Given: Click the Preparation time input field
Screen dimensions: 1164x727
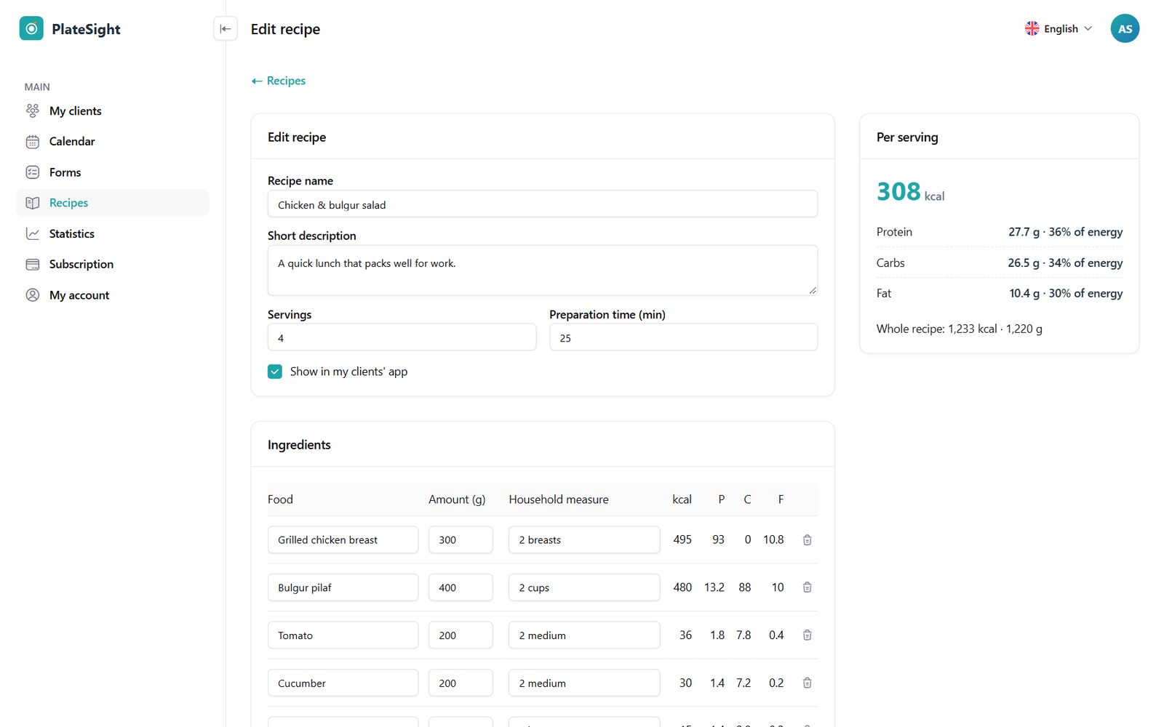Looking at the screenshot, I should tap(683, 337).
